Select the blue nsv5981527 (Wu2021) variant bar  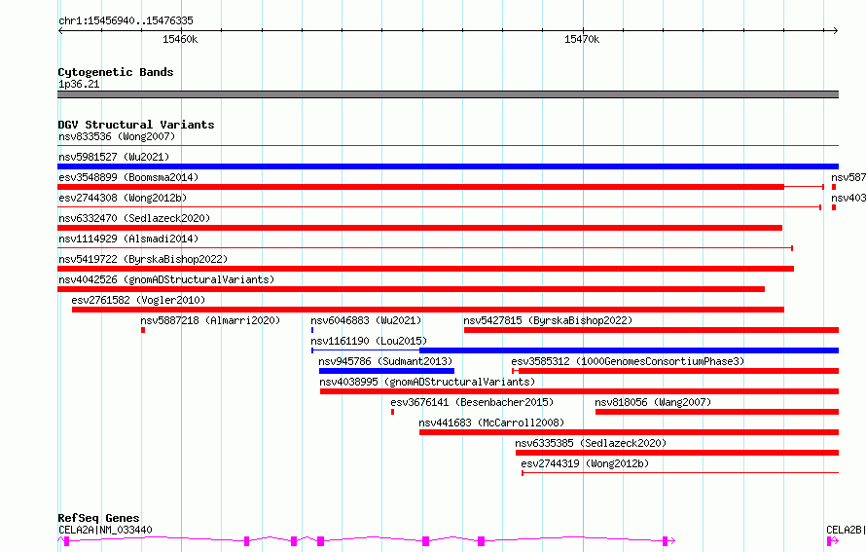point(448,166)
